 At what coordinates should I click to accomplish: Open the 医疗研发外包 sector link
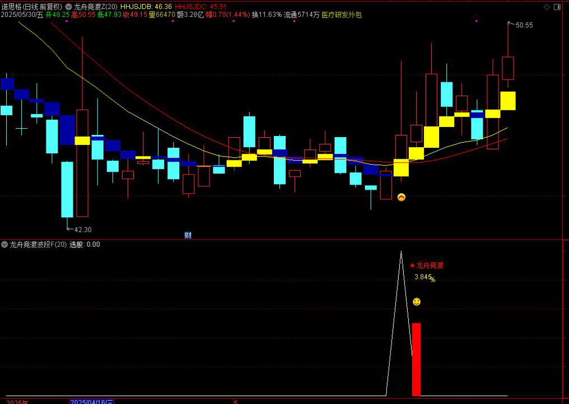(x=342, y=15)
